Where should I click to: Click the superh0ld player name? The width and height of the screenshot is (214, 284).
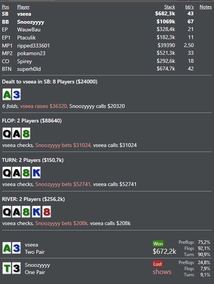29,69
